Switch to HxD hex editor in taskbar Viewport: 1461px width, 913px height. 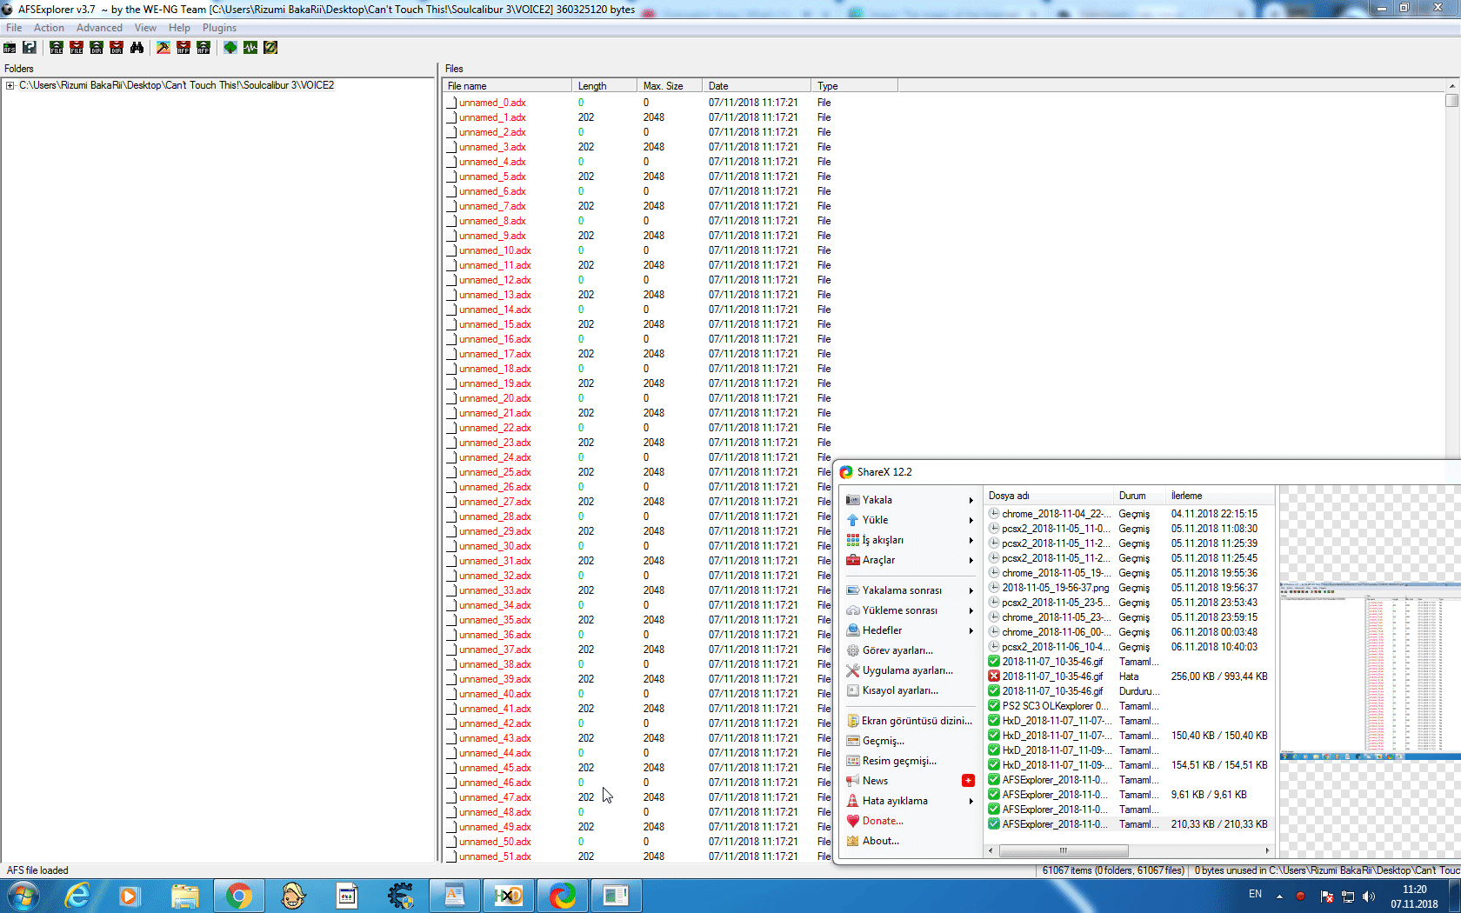pos(509,896)
